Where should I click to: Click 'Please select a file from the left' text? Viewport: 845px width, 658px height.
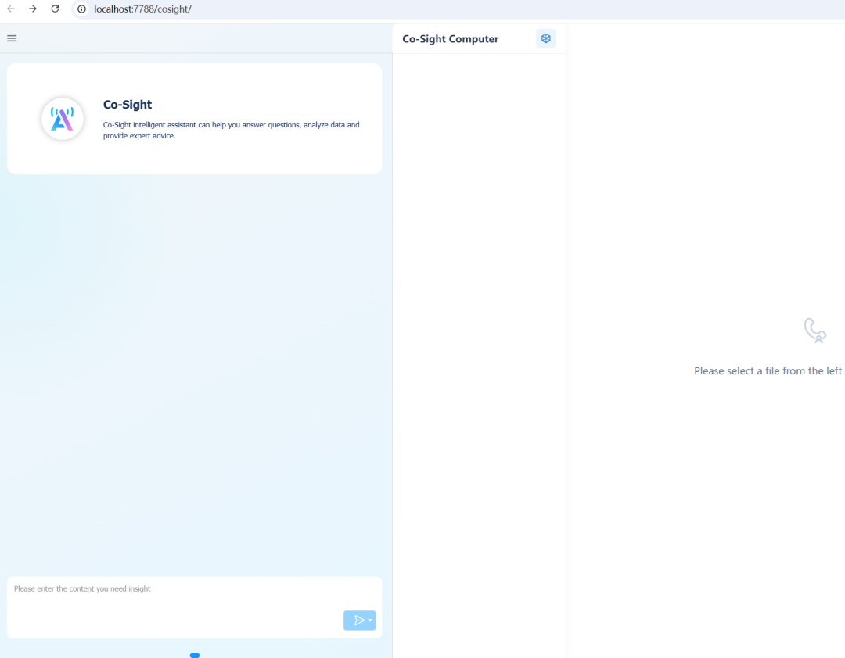point(768,371)
